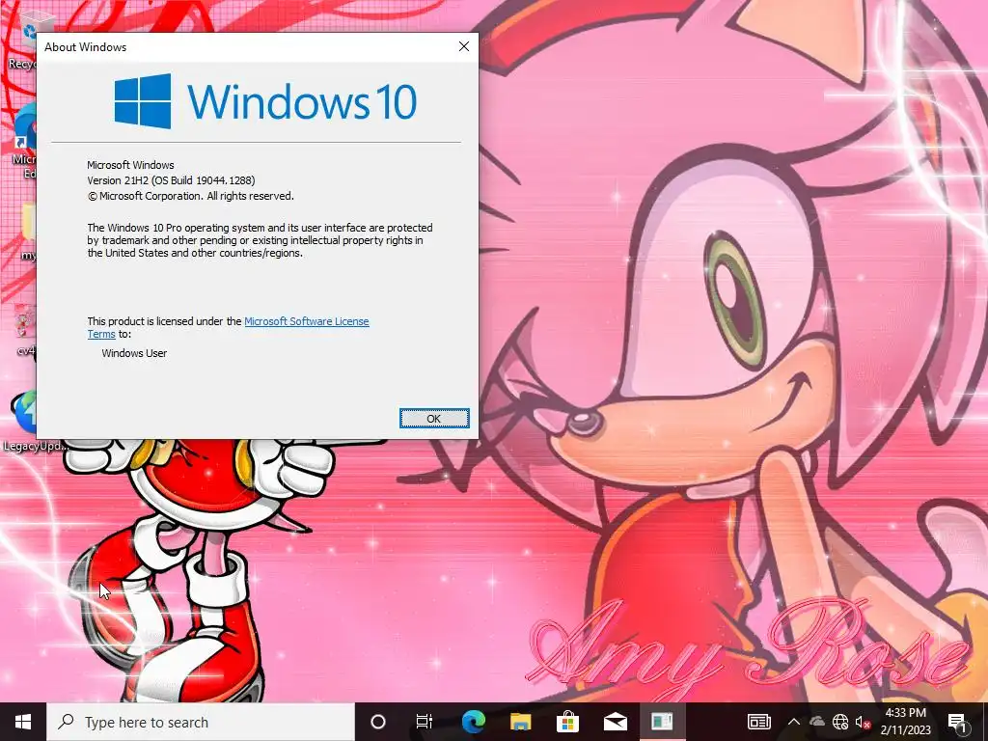Click the About Windows title bar

pos(242,46)
